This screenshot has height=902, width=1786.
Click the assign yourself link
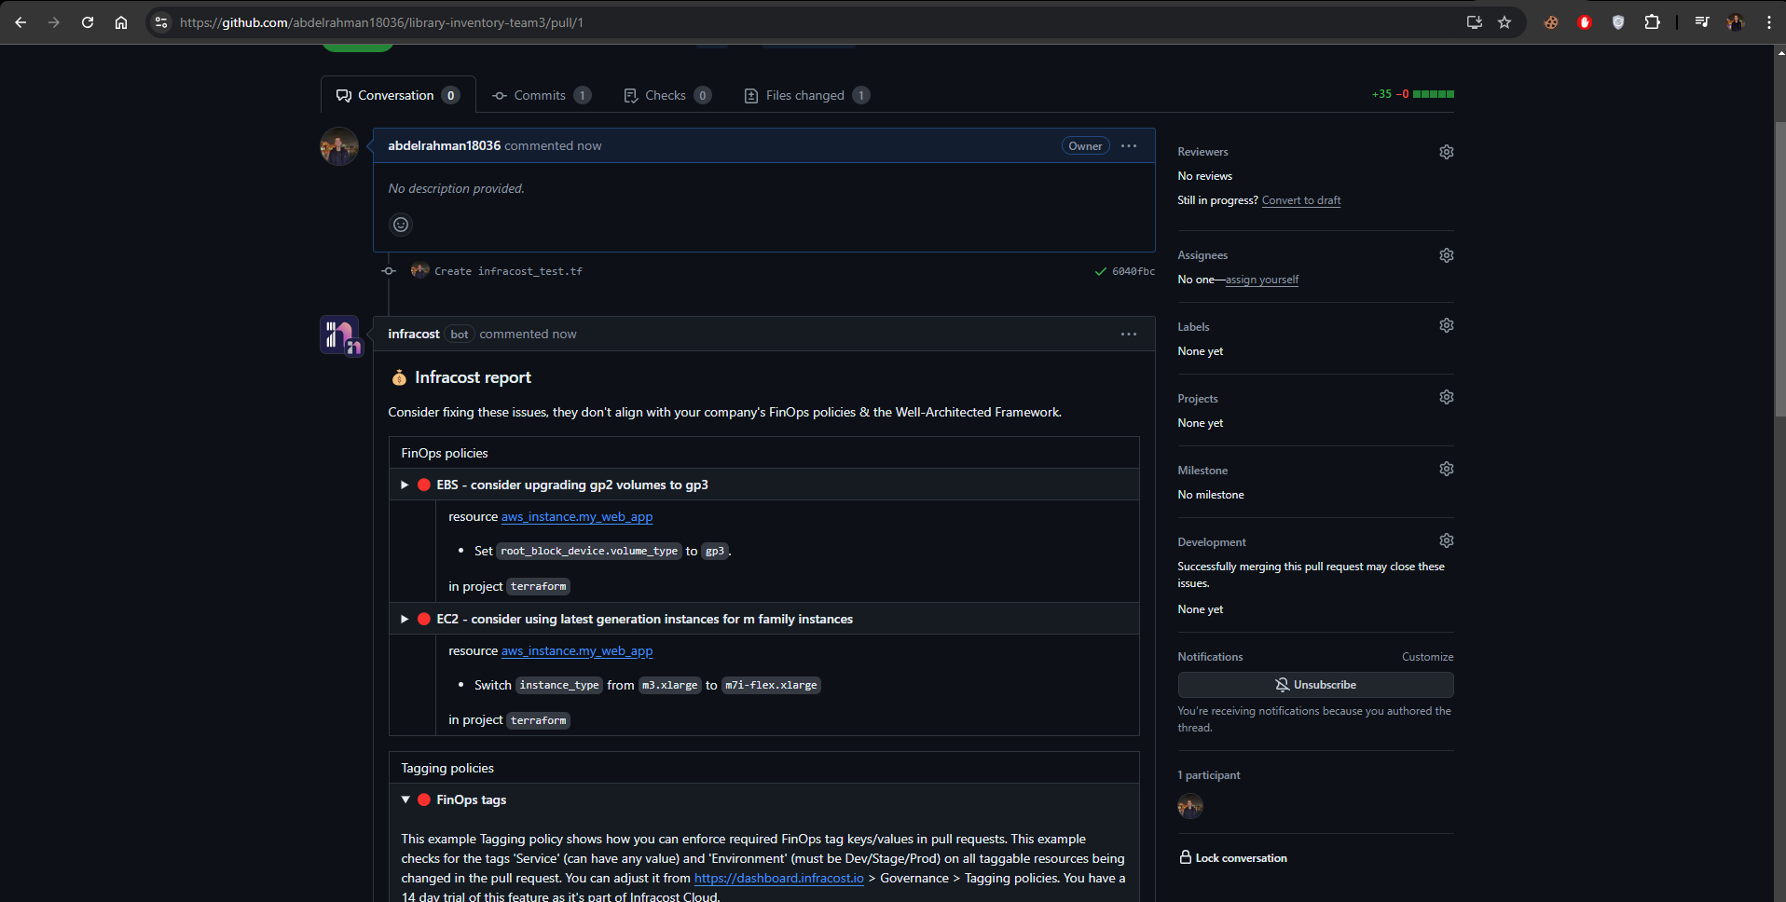coord(1262,280)
